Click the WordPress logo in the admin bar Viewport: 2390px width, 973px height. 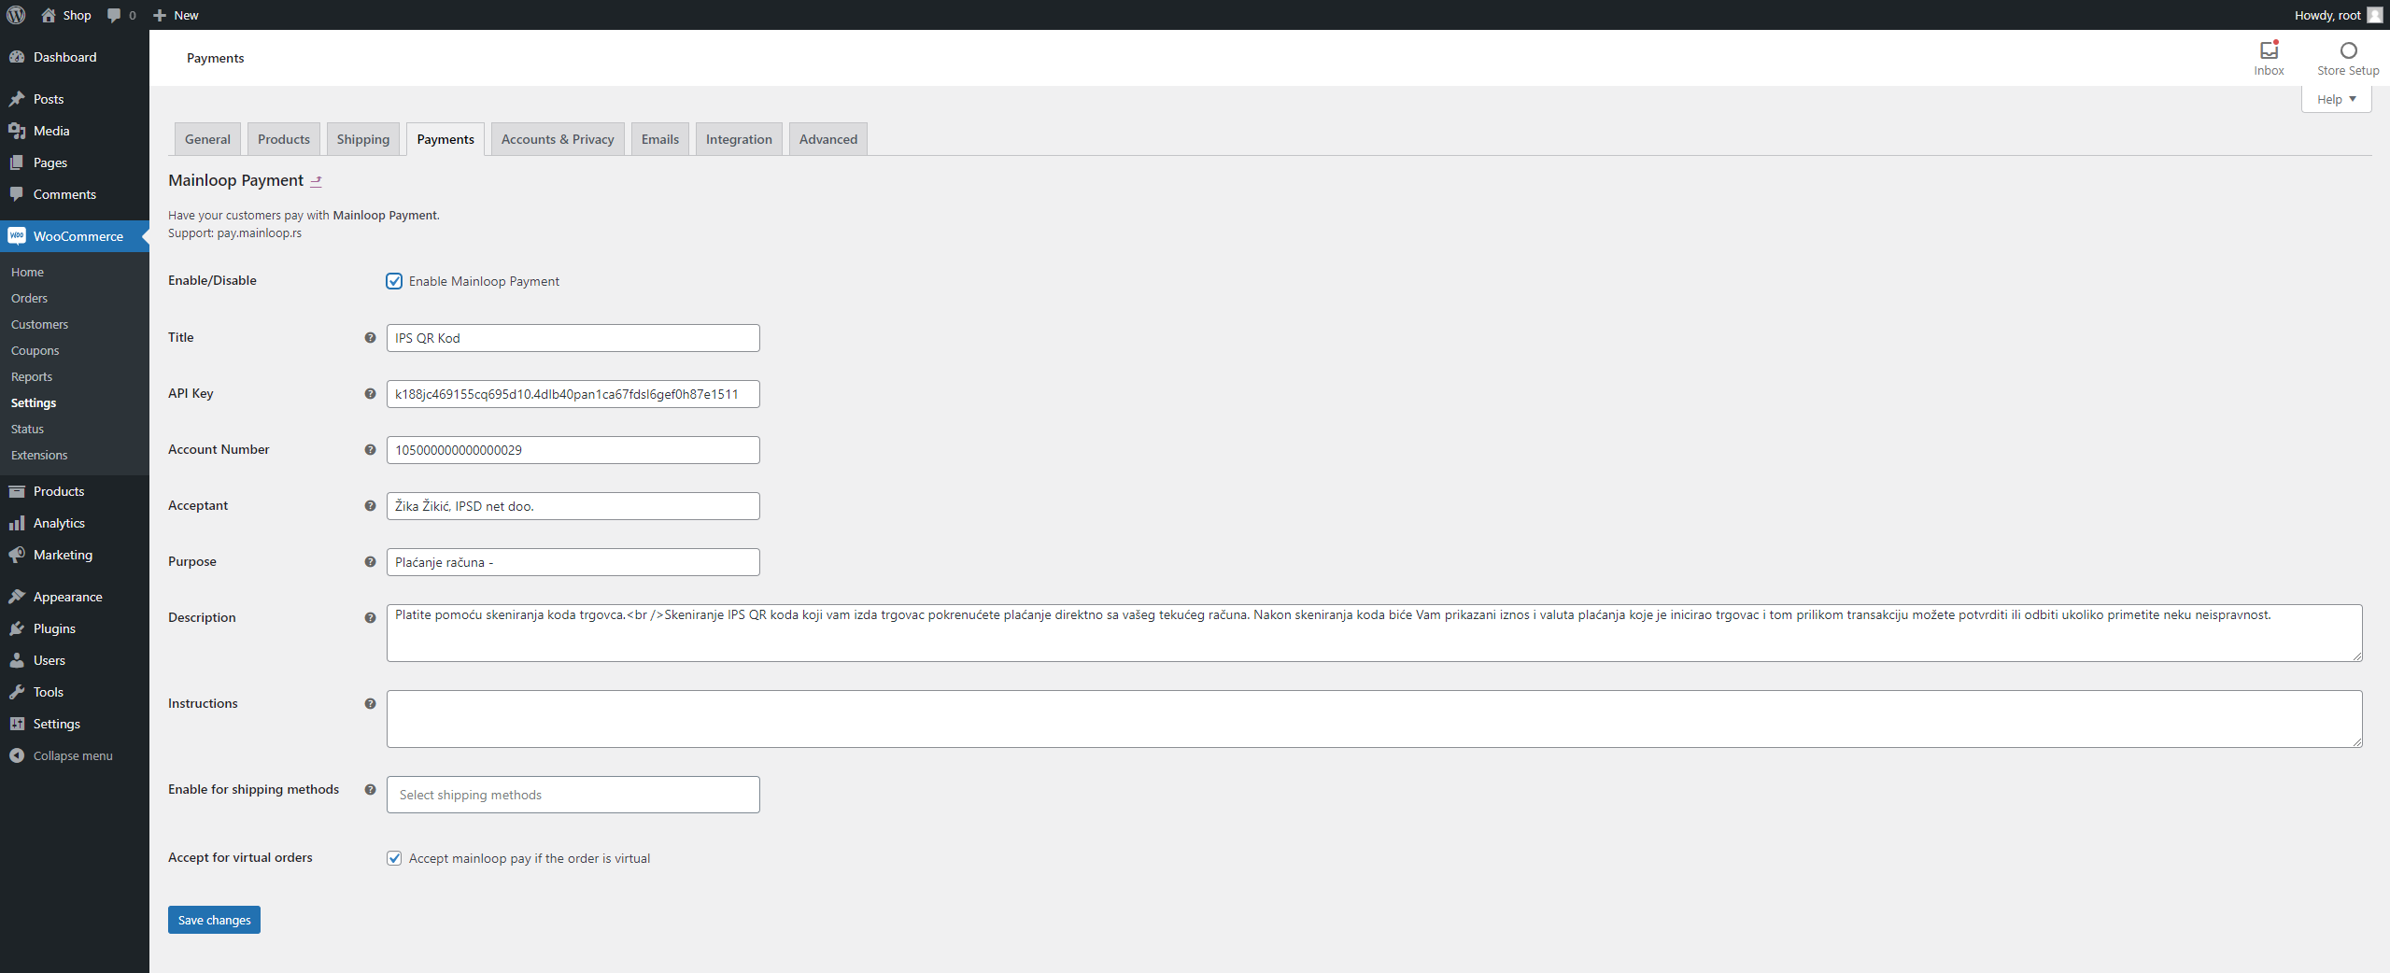click(15, 15)
